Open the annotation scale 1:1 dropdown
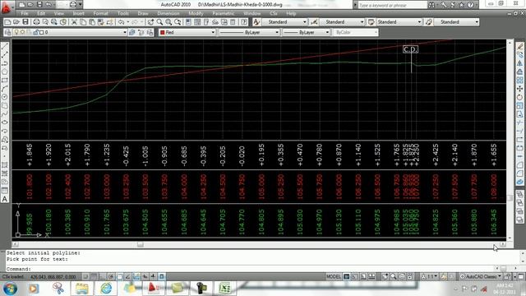Screen dimensions: 526x296 point(430,276)
